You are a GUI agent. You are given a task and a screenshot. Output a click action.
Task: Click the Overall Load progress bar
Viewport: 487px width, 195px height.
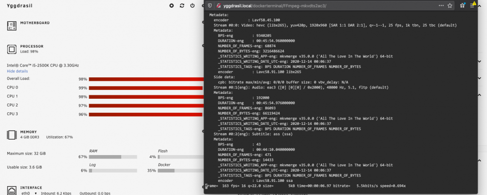pyautogui.click(x=146, y=79)
